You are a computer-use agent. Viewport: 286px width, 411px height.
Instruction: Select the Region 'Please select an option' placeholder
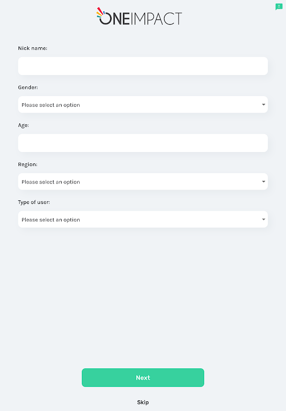pos(50,182)
